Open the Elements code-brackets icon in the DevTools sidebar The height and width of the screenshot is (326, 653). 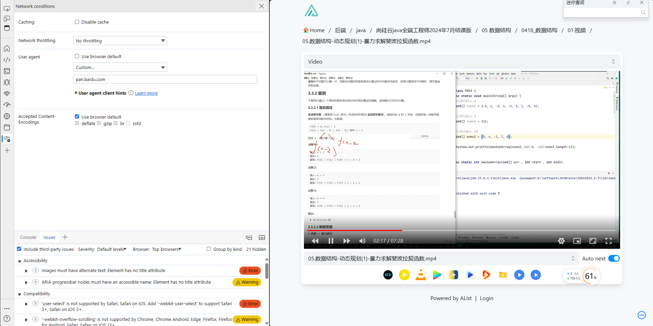coord(7,60)
